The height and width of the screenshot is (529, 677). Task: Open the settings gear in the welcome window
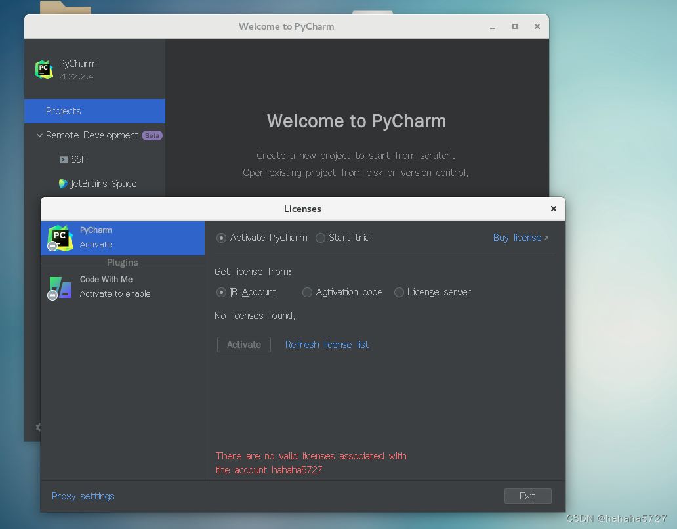[x=38, y=427]
